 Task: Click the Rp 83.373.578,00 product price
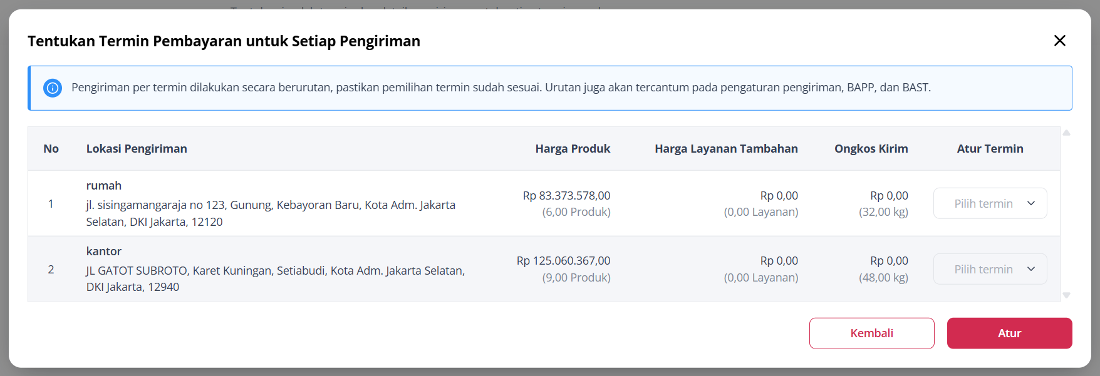tap(566, 196)
